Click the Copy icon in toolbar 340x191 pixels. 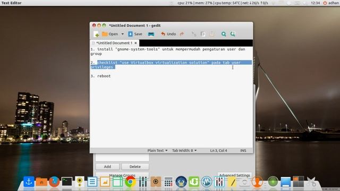(x=203, y=34)
